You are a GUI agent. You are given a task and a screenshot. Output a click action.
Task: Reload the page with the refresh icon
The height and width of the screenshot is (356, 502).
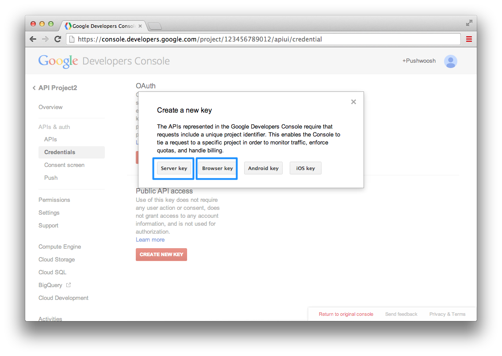point(57,39)
